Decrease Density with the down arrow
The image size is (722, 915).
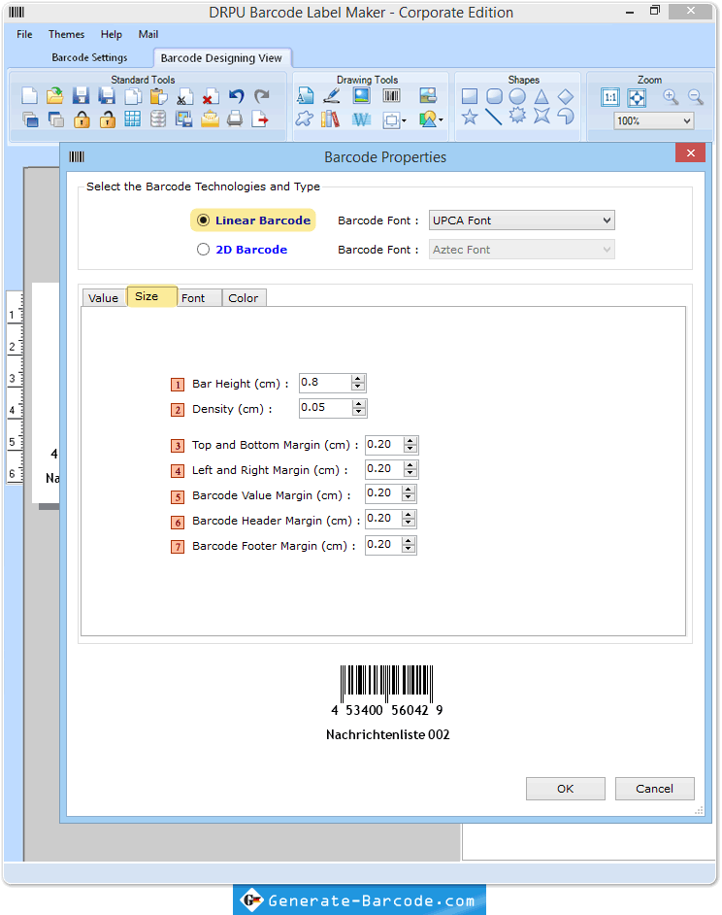pos(359,412)
